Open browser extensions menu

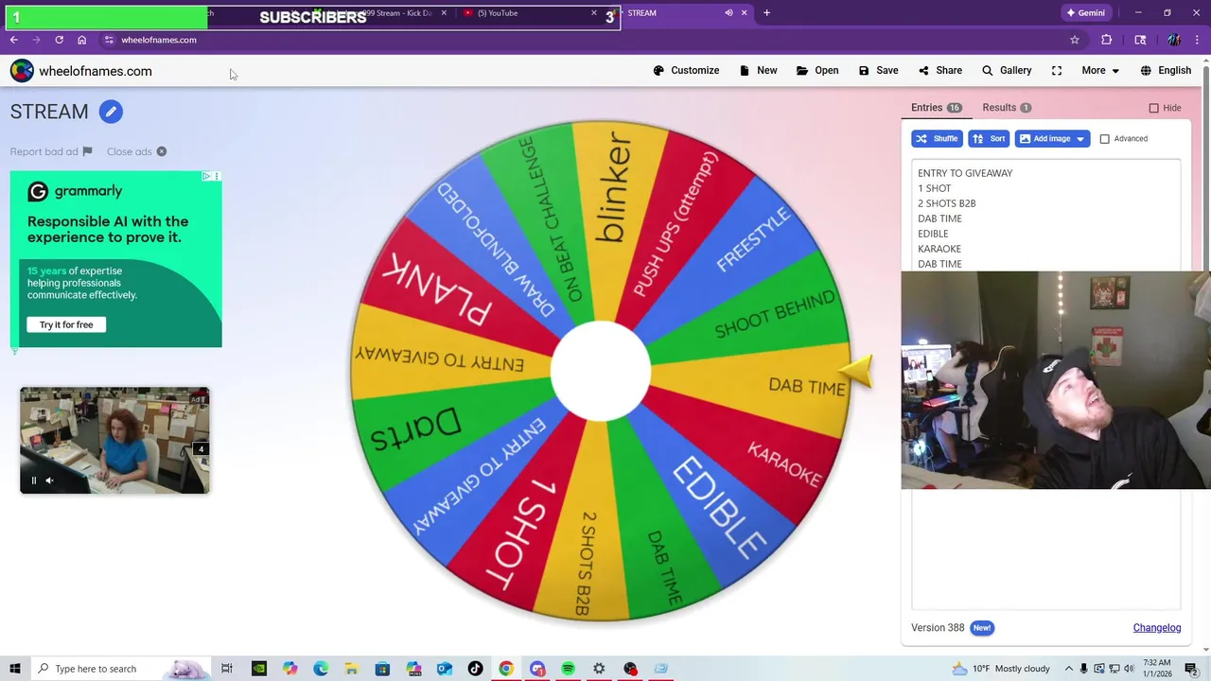(x=1106, y=40)
